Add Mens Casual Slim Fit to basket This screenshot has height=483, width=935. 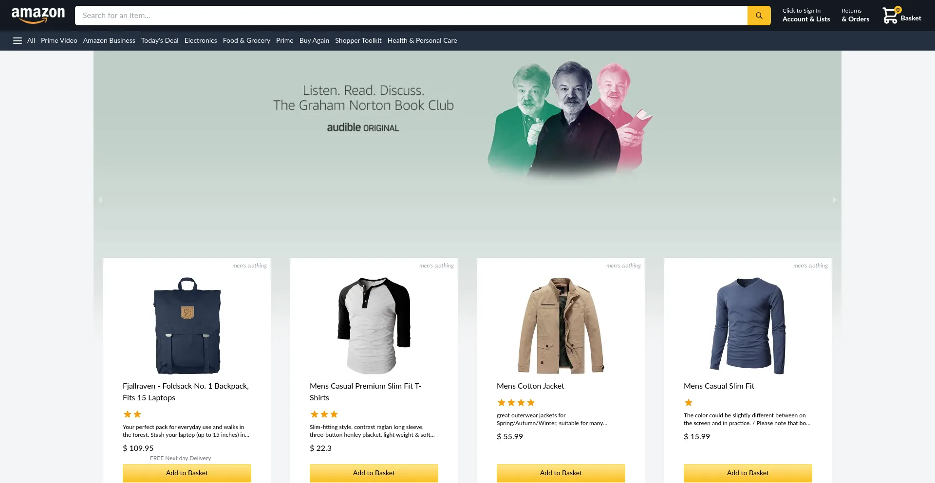click(x=748, y=473)
